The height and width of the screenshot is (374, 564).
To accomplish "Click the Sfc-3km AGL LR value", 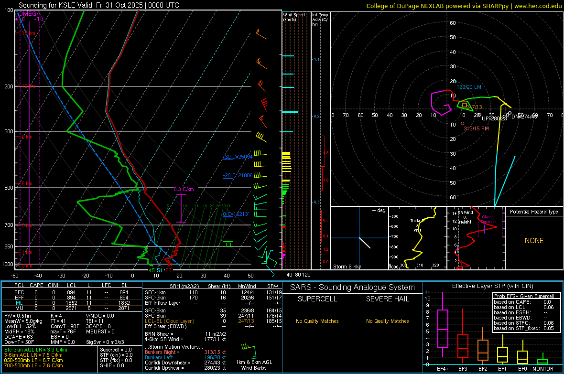I will [36, 350].
